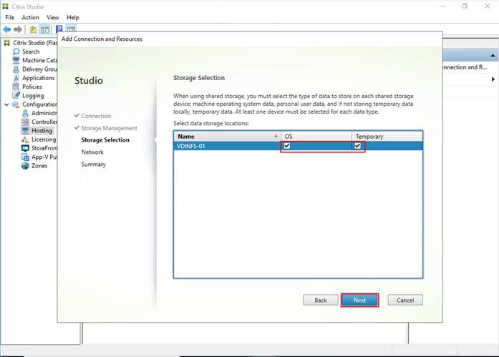The height and width of the screenshot is (357, 499).
Task: Click the Hosting node icon
Action: (x=26, y=130)
